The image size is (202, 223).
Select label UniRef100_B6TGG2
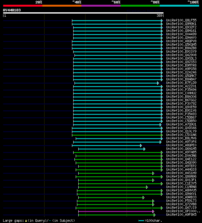181,100
